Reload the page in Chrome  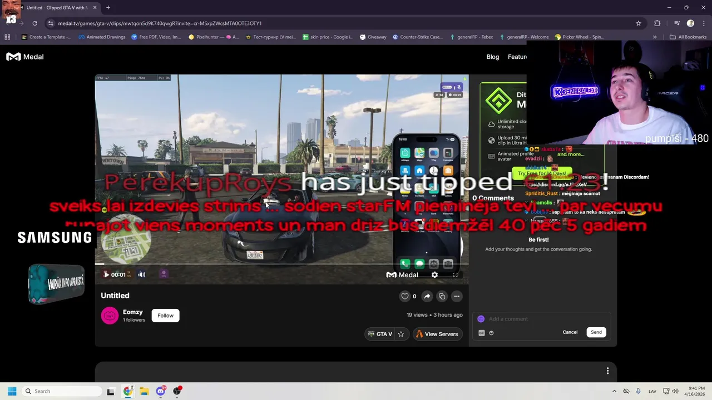pos(34,23)
